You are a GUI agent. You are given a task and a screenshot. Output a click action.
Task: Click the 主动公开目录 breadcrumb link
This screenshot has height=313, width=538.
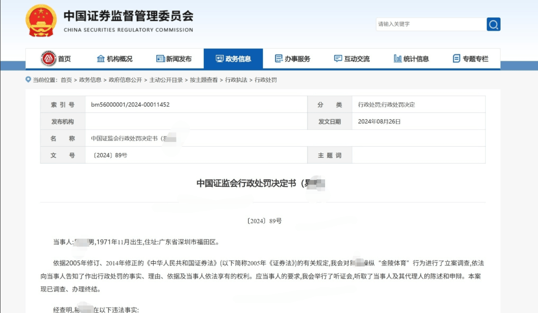167,80
